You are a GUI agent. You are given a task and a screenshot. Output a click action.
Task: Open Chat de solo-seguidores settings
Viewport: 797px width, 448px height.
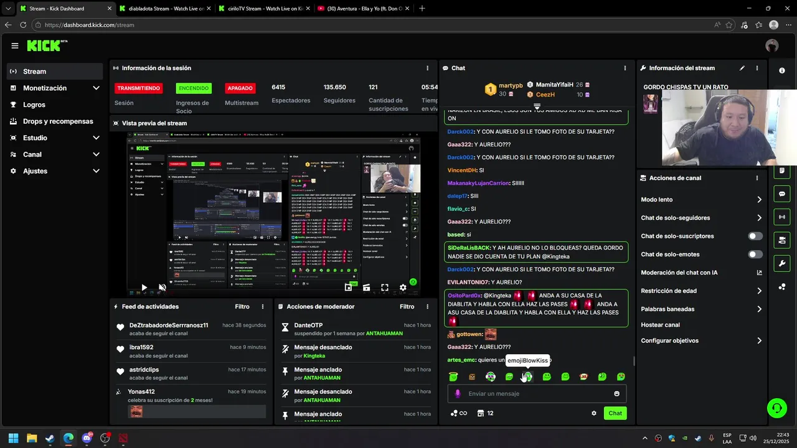click(x=701, y=218)
